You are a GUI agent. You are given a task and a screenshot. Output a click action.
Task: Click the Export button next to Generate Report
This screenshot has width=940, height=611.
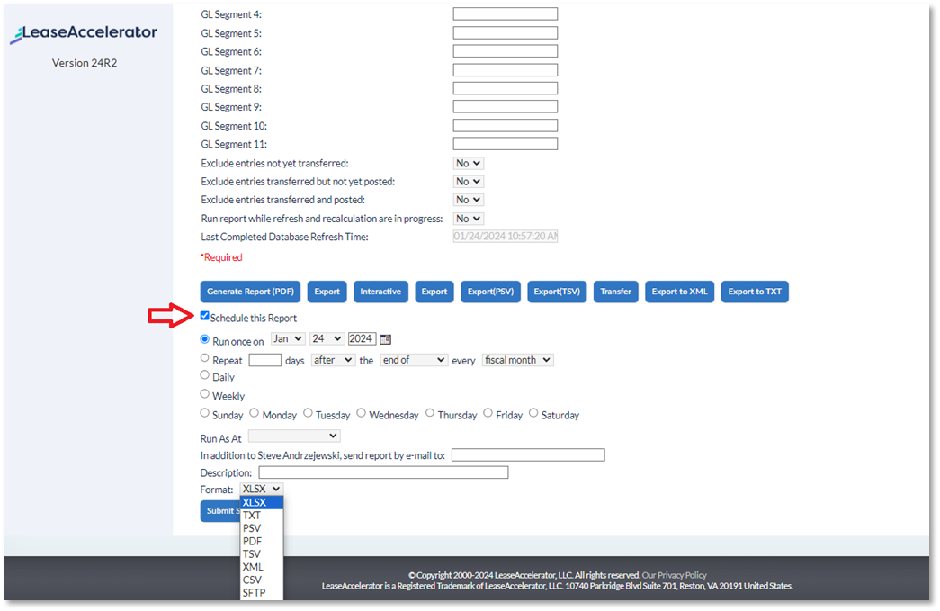point(327,292)
